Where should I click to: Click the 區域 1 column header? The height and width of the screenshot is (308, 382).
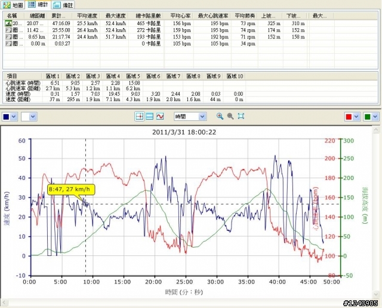pyautogui.click(x=53, y=76)
